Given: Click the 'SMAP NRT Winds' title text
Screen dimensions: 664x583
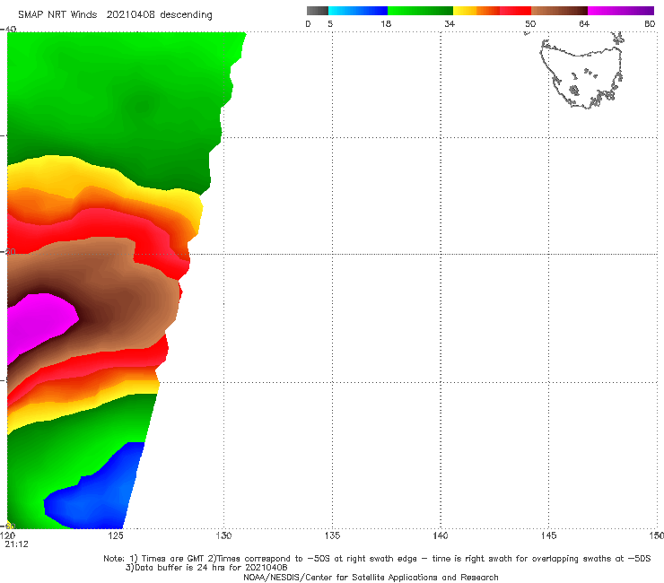Looking at the screenshot, I should click(57, 14).
